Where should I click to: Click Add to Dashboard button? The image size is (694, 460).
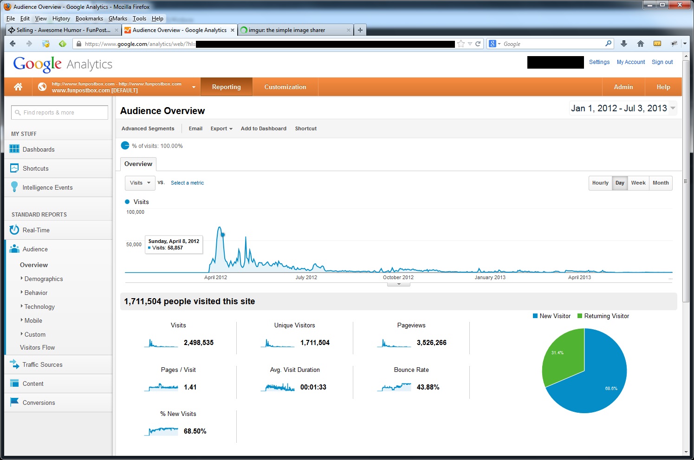click(x=264, y=128)
